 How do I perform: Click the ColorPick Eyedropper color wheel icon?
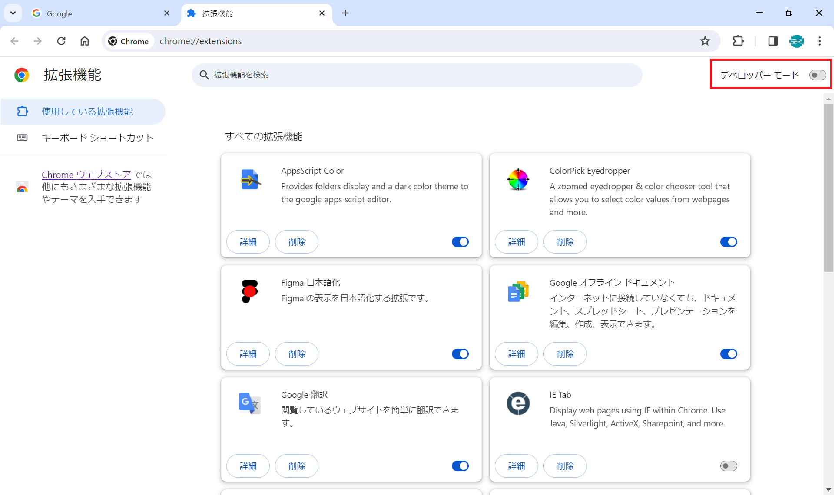coord(518,179)
